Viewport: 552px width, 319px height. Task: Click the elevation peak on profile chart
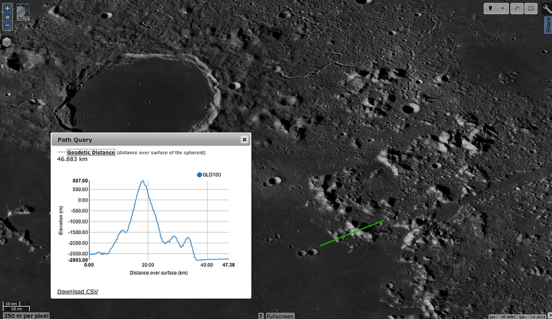coord(143,181)
